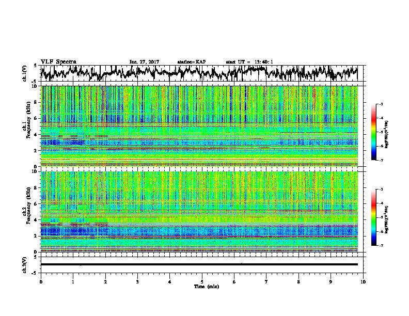Click the "6" kHz tick on ch.1 frequency axis
The width and height of the screenshot is (409, 316).
pyautogui.click(x=36, y=119)
